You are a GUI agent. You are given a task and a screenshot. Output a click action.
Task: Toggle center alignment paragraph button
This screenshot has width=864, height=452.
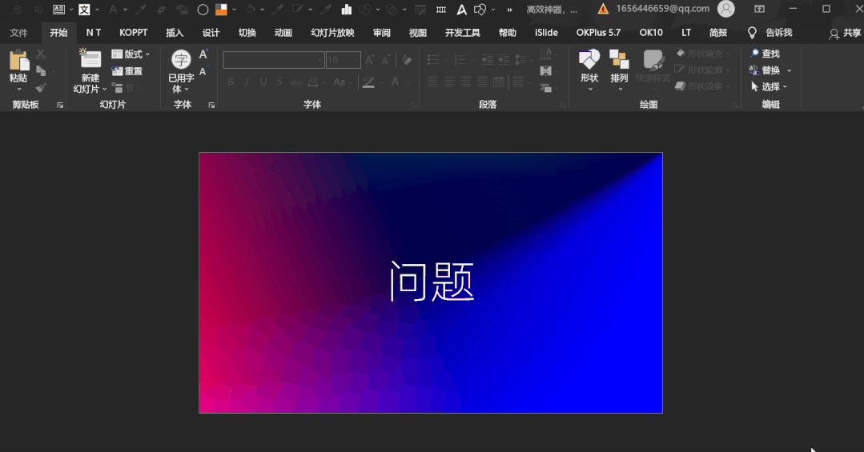450,82
